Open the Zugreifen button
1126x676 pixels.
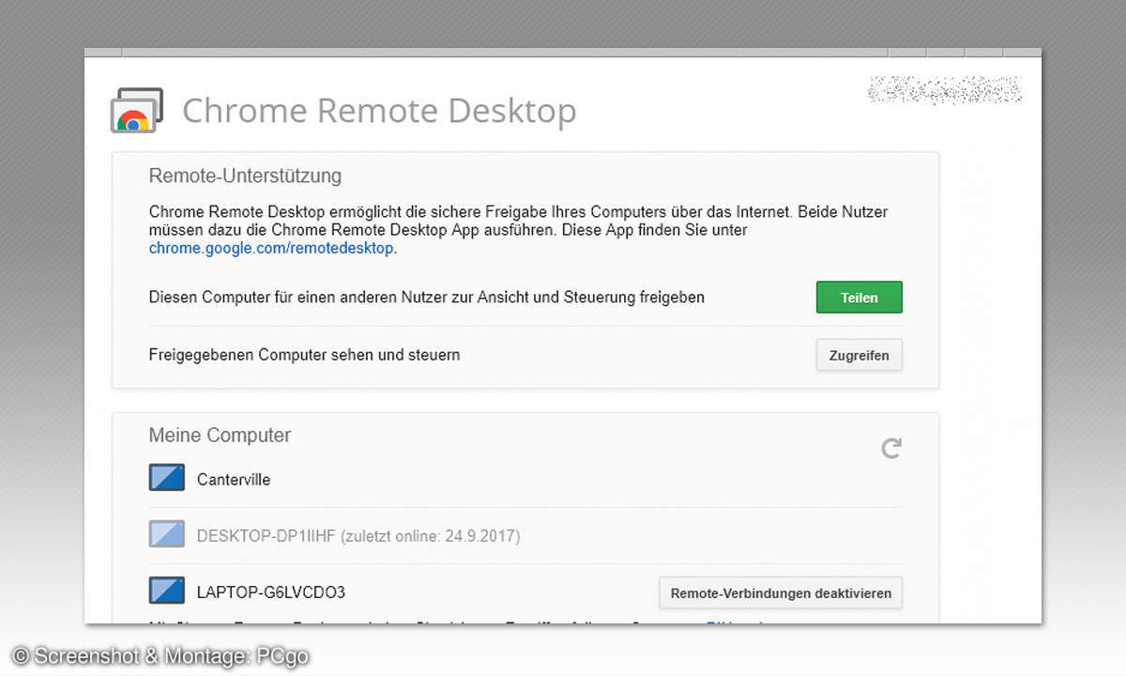[860, 356]
